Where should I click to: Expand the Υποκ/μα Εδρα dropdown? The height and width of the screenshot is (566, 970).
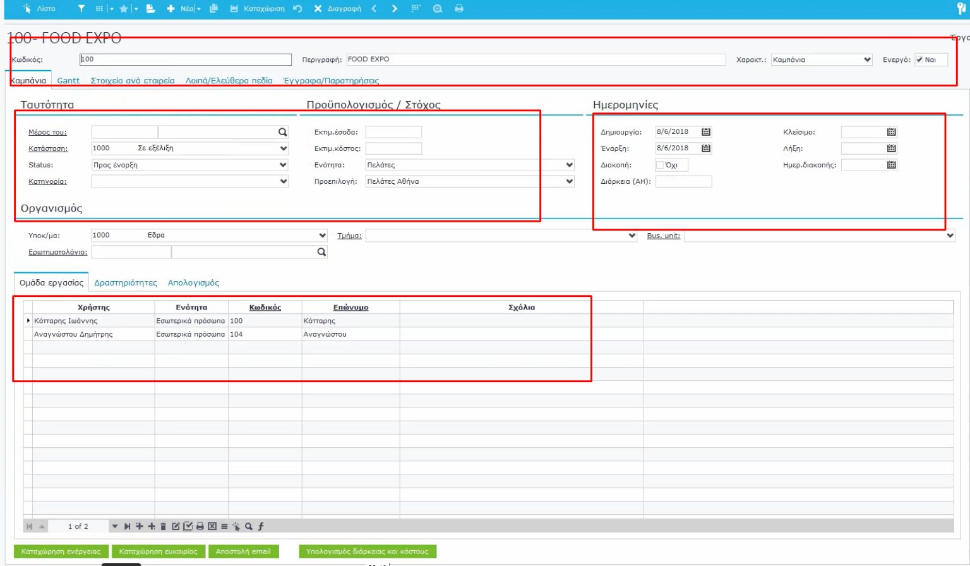(x=323, y=236)
